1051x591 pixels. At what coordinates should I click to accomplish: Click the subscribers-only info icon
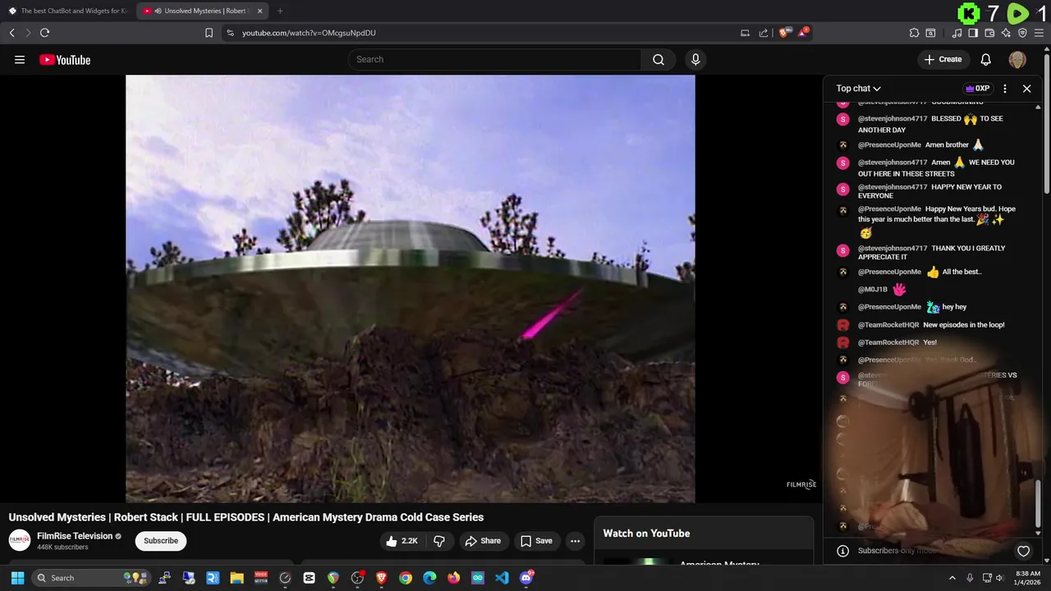(842, 551)
